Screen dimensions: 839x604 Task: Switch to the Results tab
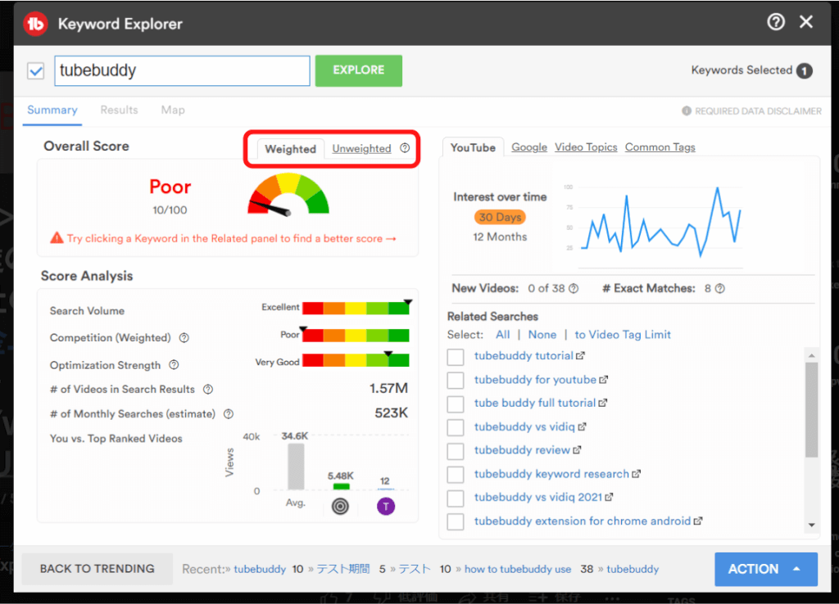point(119,110)
